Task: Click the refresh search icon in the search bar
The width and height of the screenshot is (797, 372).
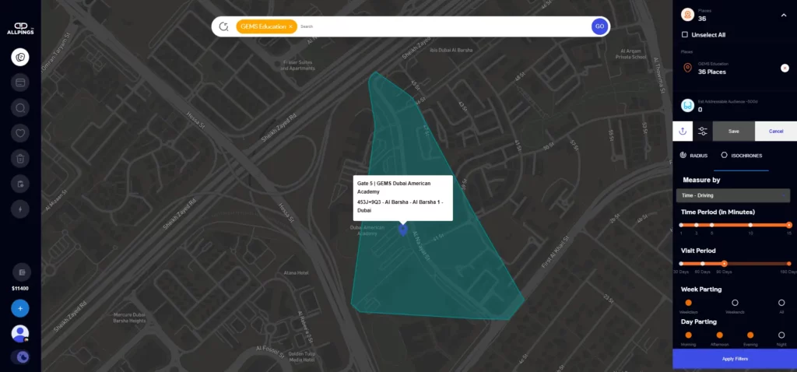Action: click(223, 26)
